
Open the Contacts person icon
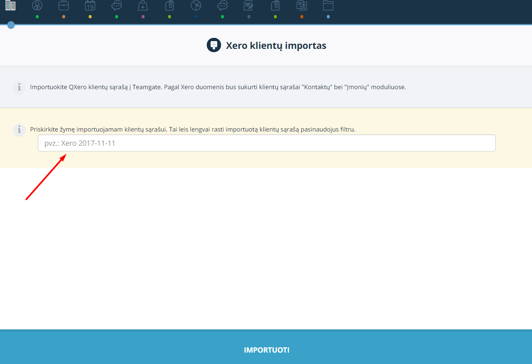pos(37,5)
